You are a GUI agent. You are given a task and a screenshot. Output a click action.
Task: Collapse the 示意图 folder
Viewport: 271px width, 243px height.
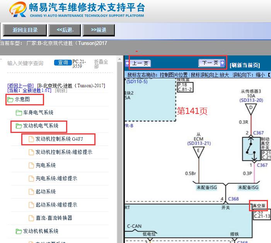point(22,99)
